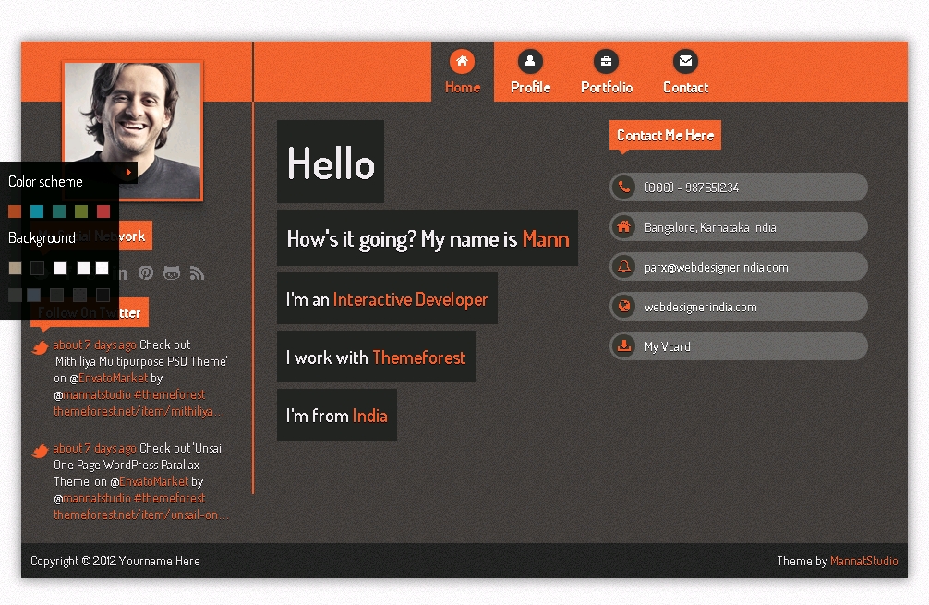Open the GitHub octocat social icon
929x605 pixels.
(172, 272)
